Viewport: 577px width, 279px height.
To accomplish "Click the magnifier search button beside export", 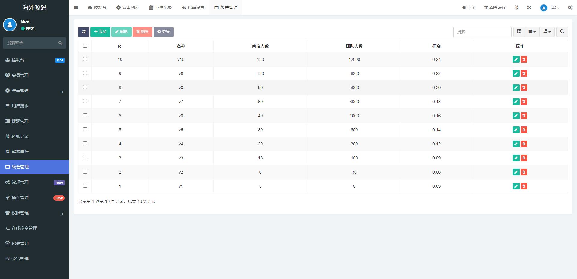I will coord(562,32).
